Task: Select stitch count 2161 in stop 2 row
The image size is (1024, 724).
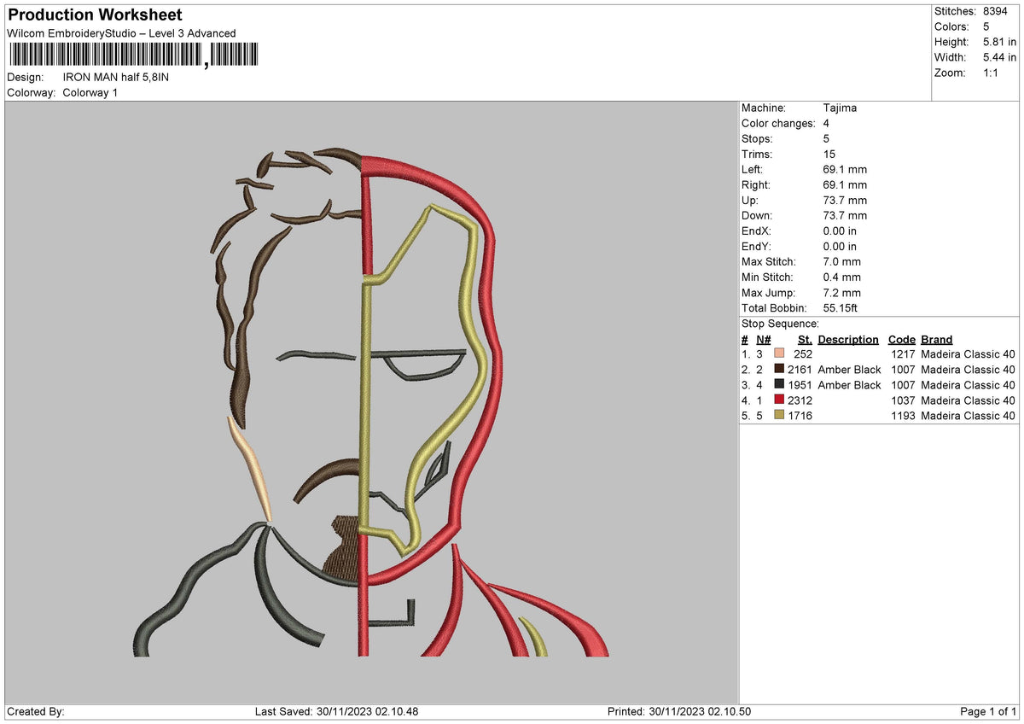Action: click(800, 370)
